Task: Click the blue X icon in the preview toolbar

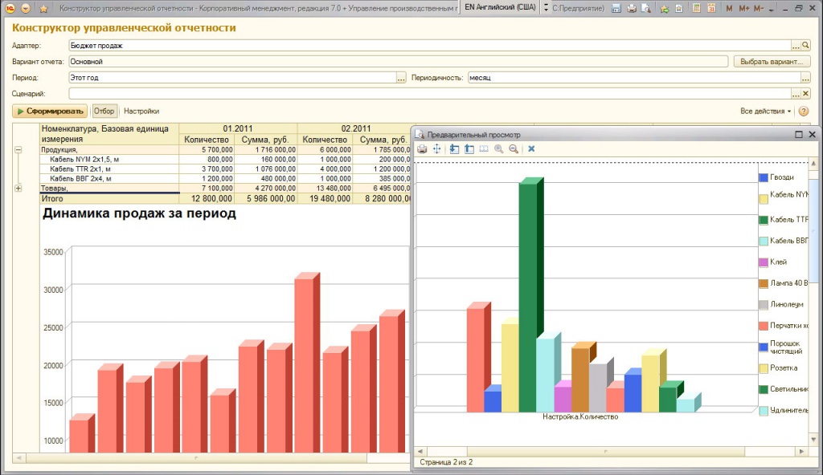Action: (531, 149)
